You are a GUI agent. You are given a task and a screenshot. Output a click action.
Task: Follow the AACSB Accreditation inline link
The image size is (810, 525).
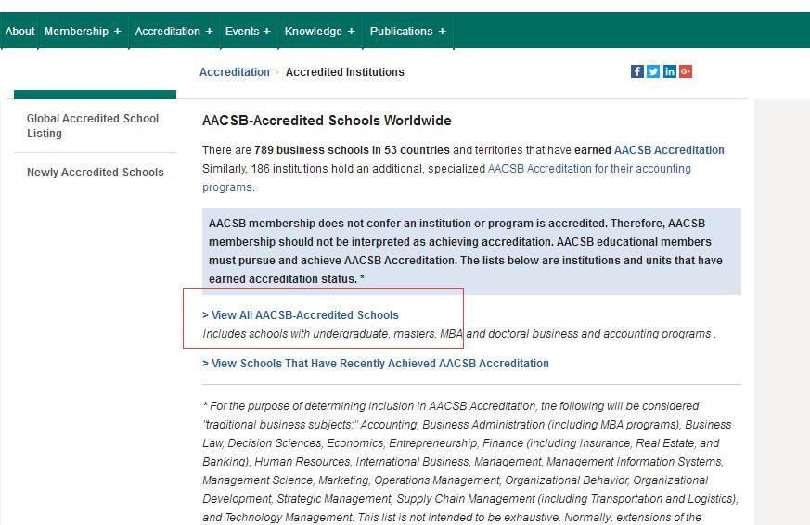point(669,150)
